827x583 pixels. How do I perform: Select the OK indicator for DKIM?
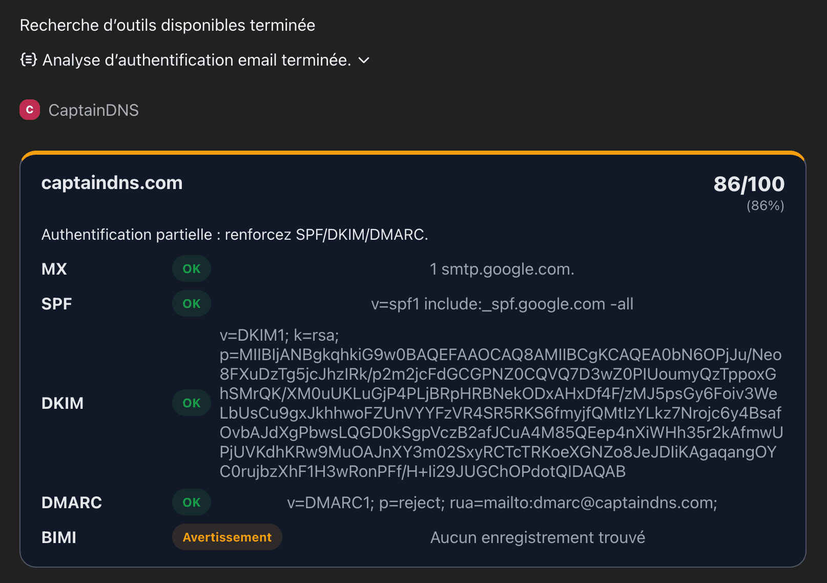tap(191, 403)
